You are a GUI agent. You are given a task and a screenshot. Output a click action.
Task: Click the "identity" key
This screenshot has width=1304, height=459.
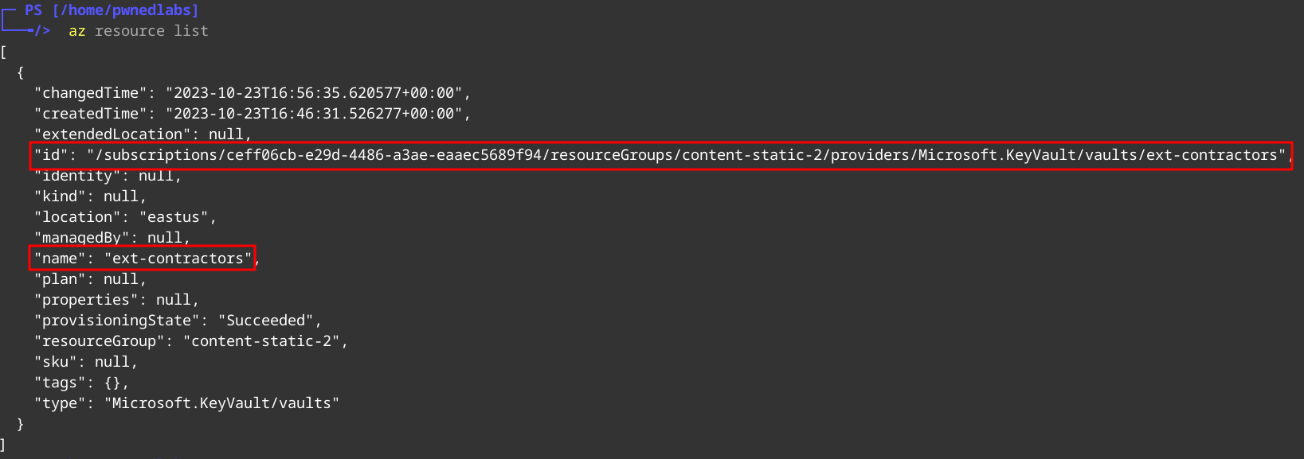click(77, 176)
